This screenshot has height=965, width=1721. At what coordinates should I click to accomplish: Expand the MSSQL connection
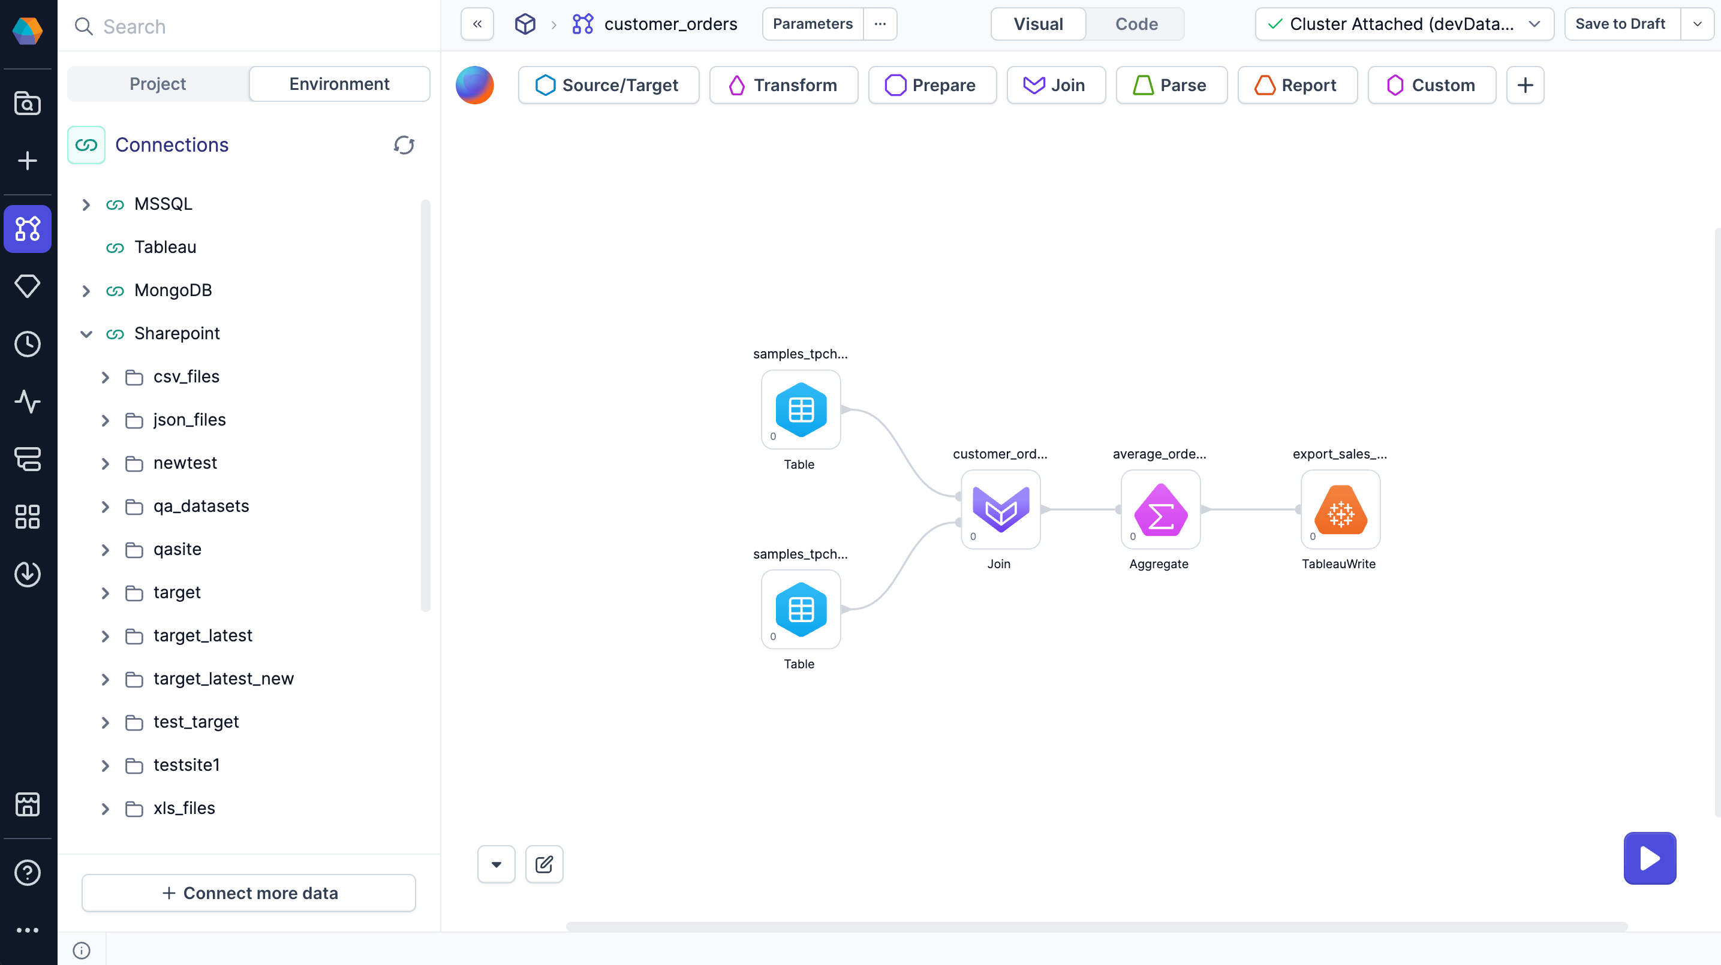click(86, 204)
